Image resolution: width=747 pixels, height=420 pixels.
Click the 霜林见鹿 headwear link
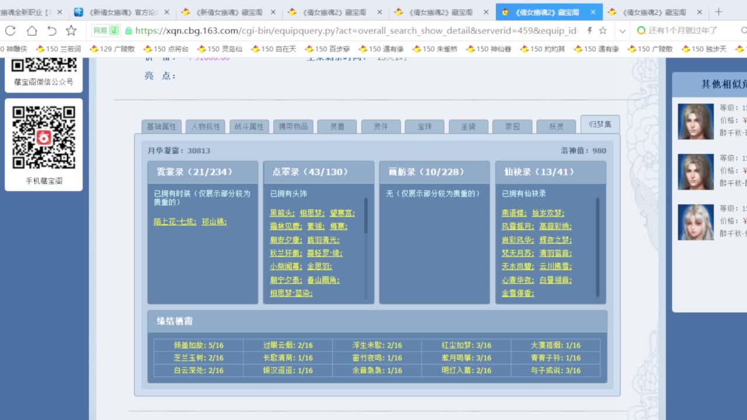pyautogui.click(x=286, y=226)
